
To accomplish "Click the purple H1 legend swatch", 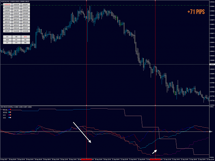I will [9, 115].
